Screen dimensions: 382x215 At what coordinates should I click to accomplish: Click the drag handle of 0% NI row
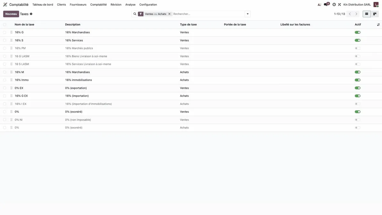[11, 120]
